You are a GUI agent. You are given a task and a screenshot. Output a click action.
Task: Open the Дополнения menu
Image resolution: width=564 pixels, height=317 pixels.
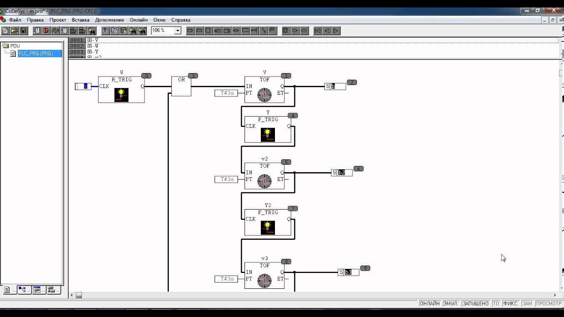(109, 20)
